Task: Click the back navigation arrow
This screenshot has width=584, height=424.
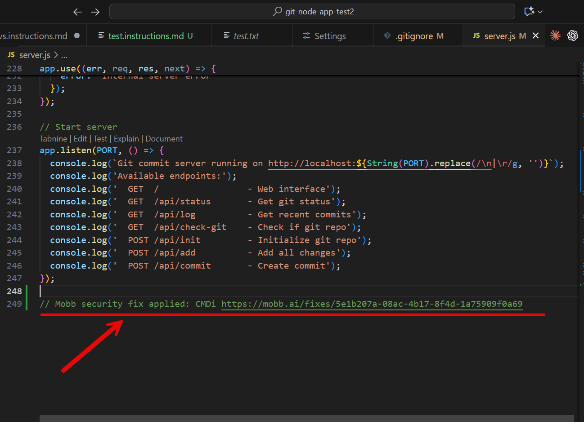Action: point(77,12)
